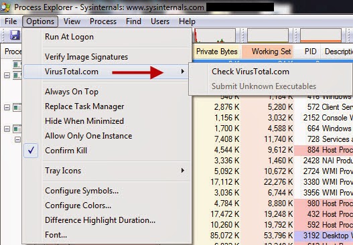Click the 85,072 K private bytes cell
The image size is (353, 245).
coord(225,236)
